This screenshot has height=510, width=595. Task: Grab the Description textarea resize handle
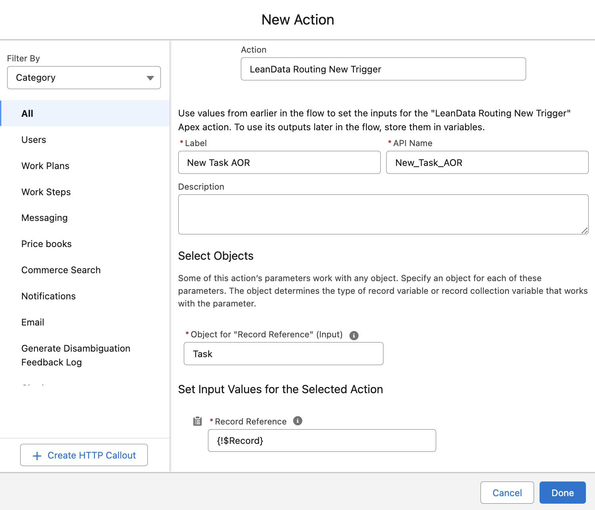(x=585, y=231)
